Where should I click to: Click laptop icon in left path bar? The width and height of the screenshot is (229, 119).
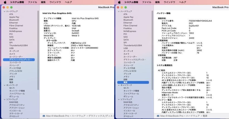[x=44, y=116]
